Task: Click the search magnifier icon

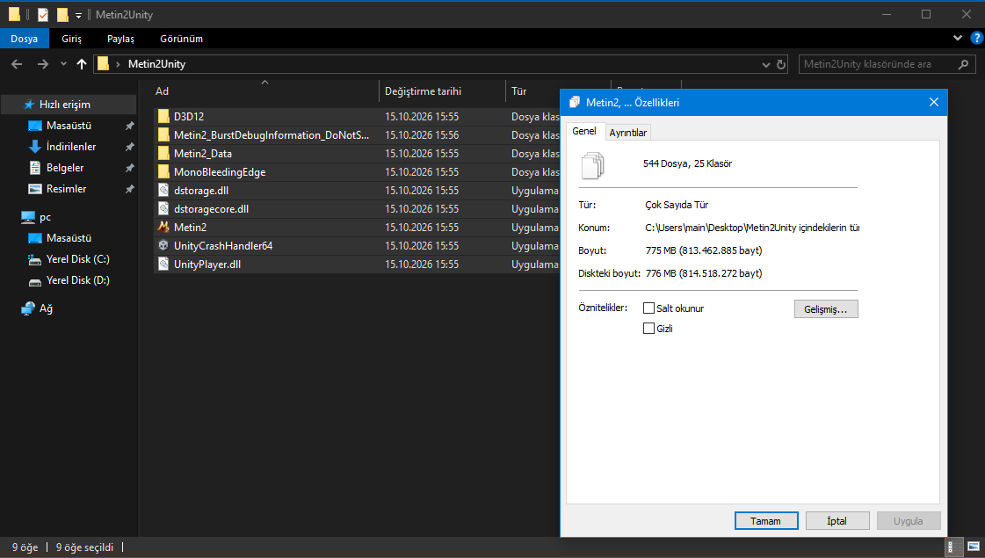Action: coord(964,64)
